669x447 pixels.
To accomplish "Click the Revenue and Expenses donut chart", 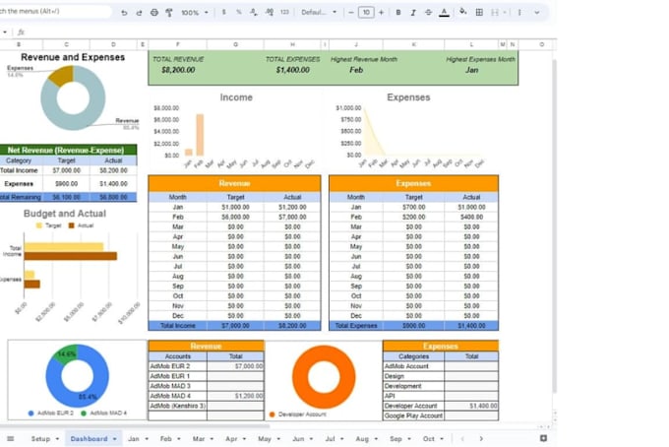I will click(73, 97).
